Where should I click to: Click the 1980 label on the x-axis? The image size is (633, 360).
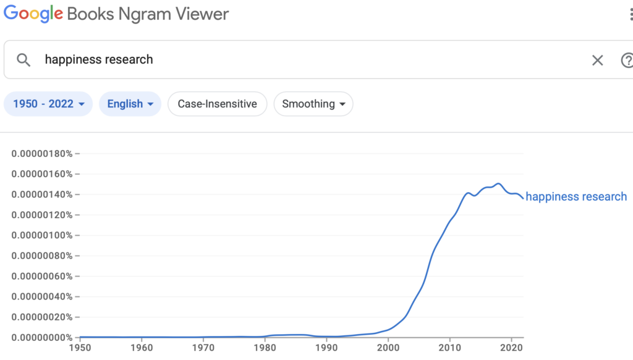coord(265,348)
